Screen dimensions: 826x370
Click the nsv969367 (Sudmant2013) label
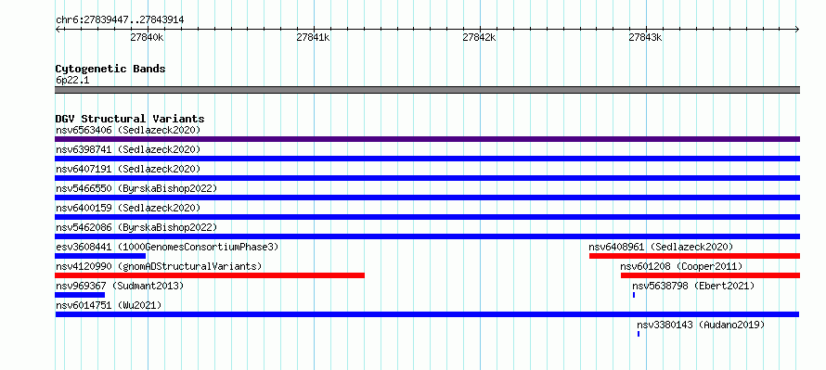(120, 286)
